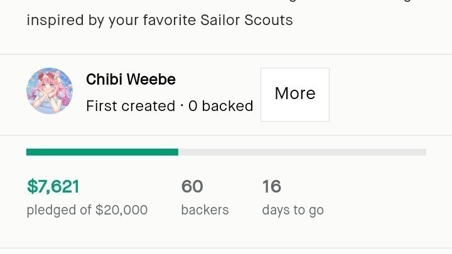Image resolution: width=452 pixels, height=254 pixels.
Task: Click the creator name Chibi Weebe
Action: tap(131, 80)
